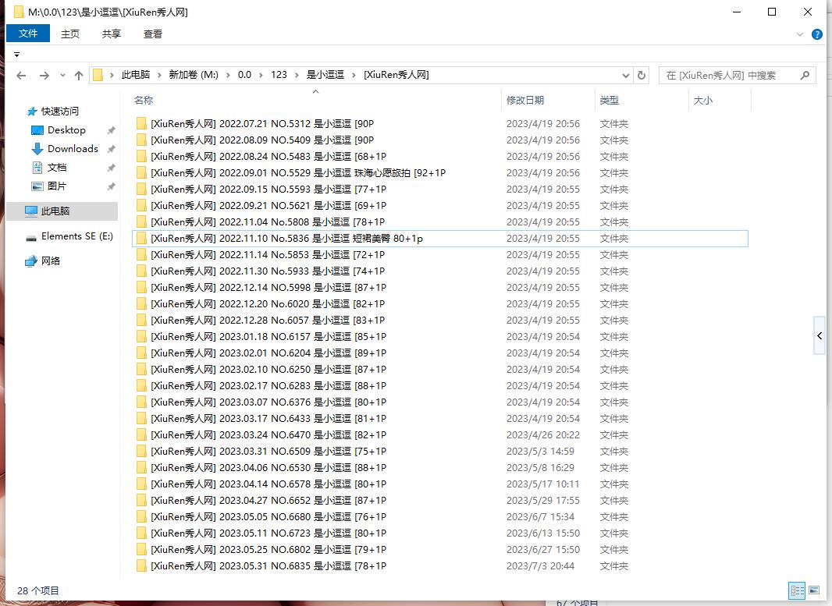Select 此电脑 in the navigation pane
Viewport: 832px width, 606px height.
(x=62, y=211)
